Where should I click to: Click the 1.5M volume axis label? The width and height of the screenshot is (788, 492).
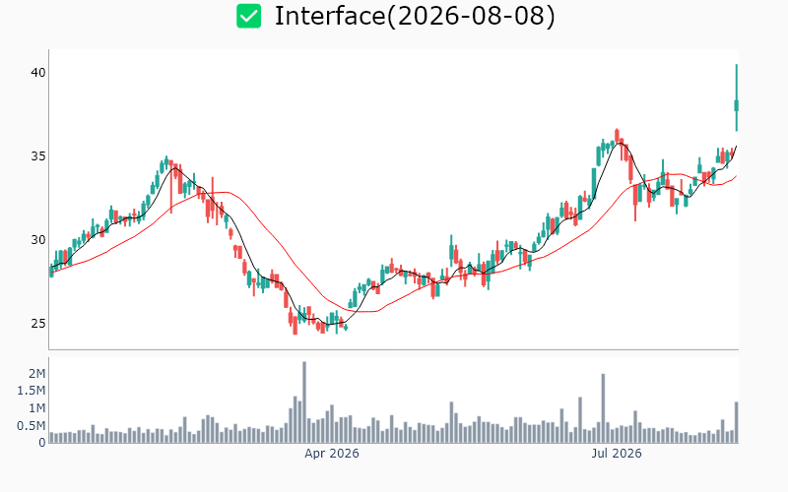(32, 391)
